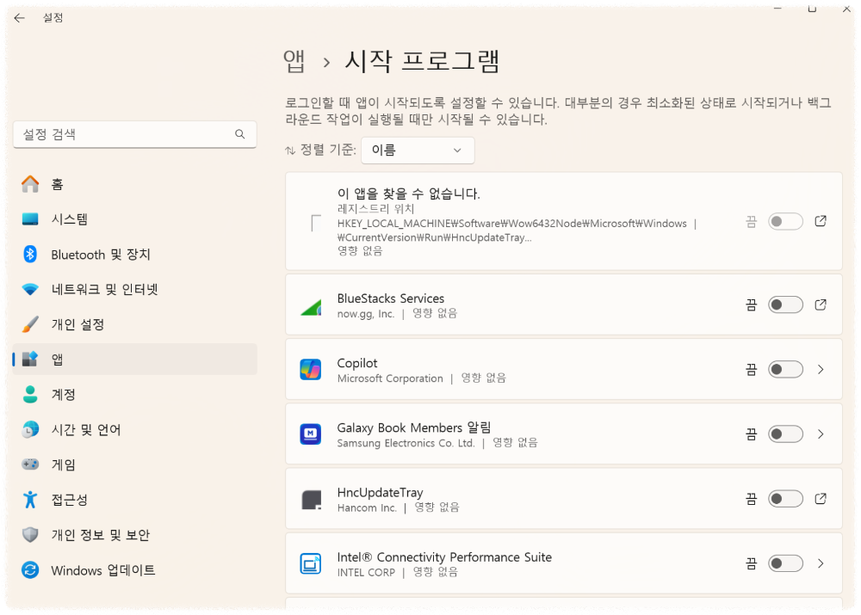Click the 설정 검색 search field
The image size is (861, 615).
[x=134, y=134]
